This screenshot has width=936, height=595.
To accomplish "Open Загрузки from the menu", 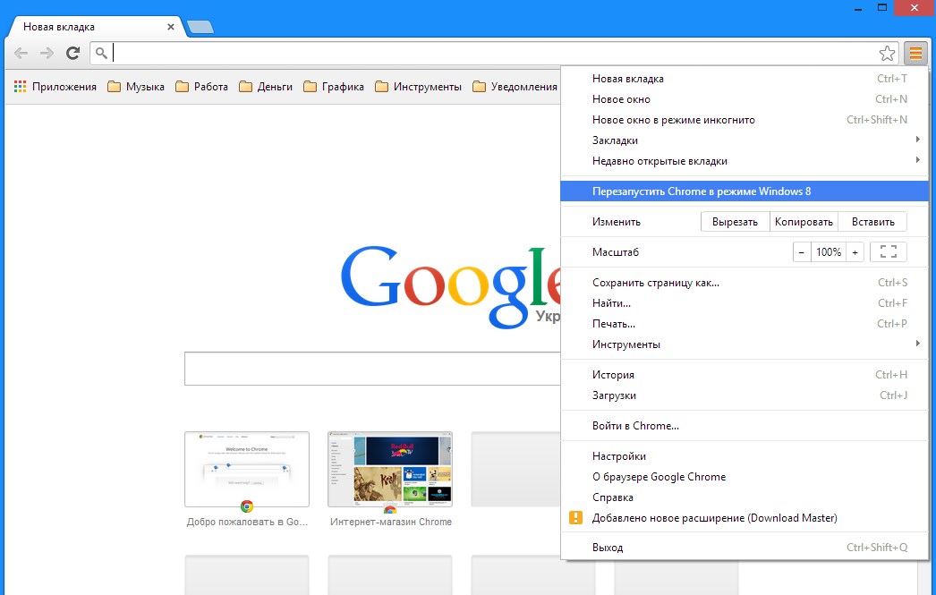I will point(745,395).
